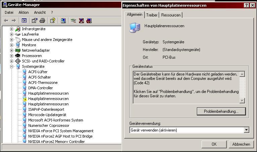The height and width of the screenshot is (152, 257).
Task: Select ISAPnP-Datenleseport in the tree
Action: pyautogui.click(x=46, y=109)
